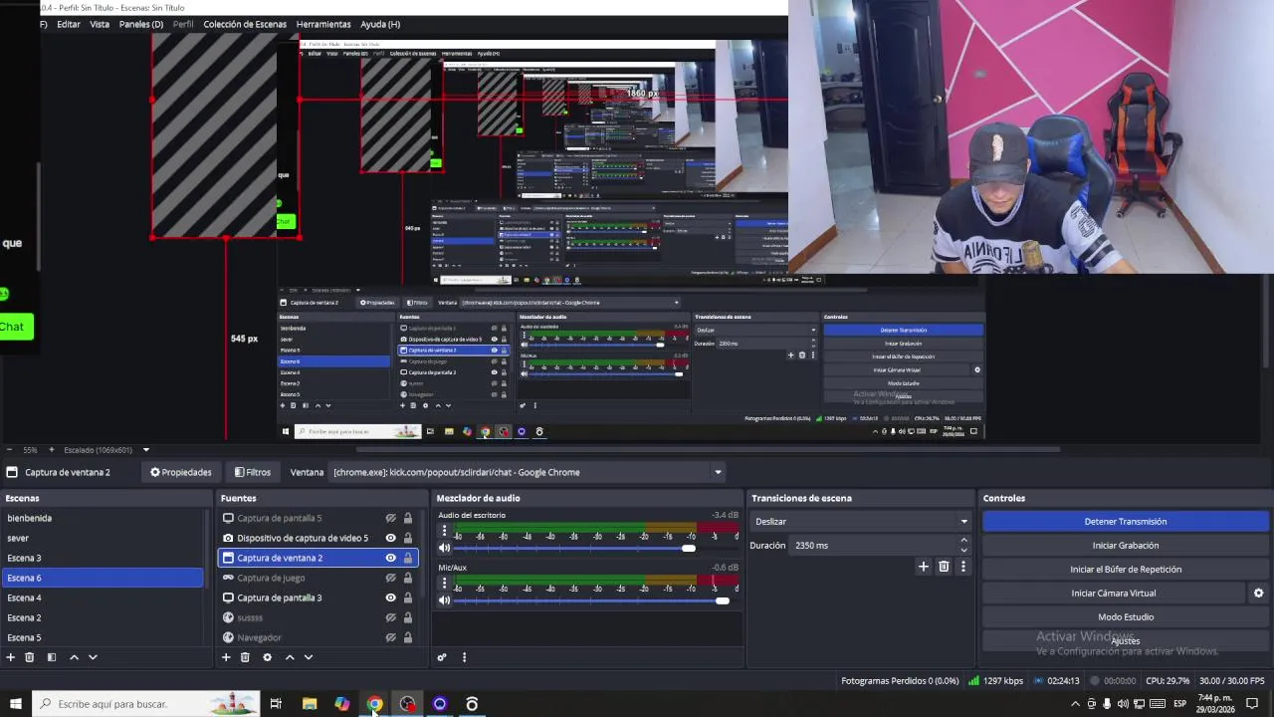Move source down in Fuentes panel
The height and width of the screenshot is (717, 1274).
click(309, 657)
